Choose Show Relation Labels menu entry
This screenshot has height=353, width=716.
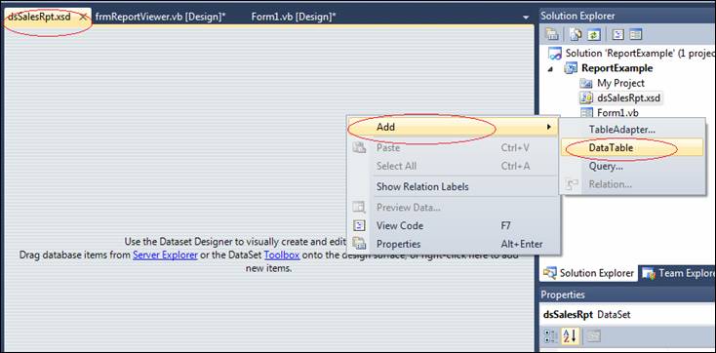pyautogui.click(x=453, y=186)
